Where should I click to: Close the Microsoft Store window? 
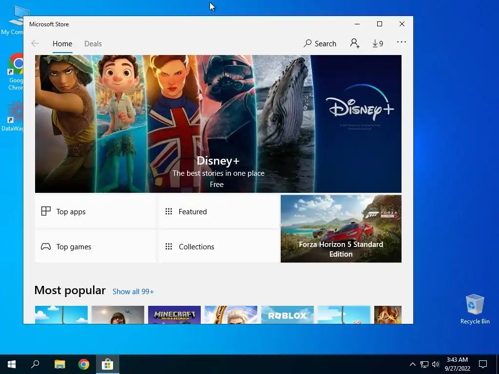tap(402, 24)
